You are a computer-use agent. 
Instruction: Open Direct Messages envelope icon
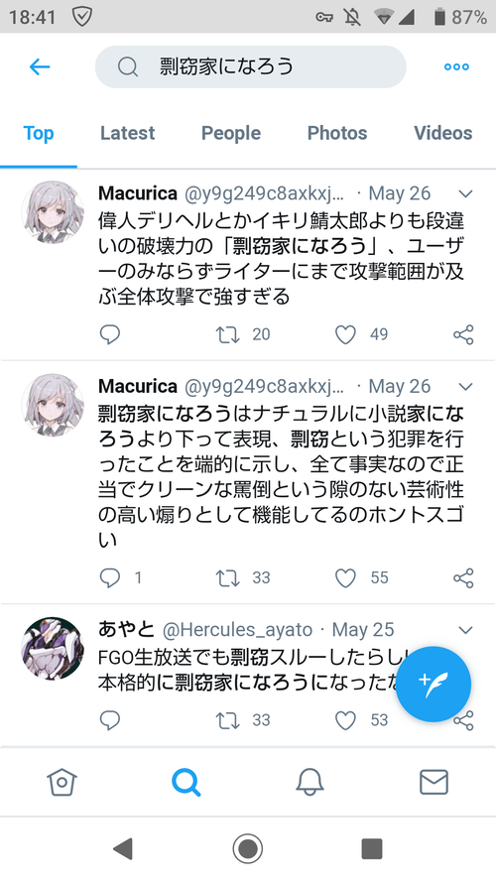[x=434, y=782]
